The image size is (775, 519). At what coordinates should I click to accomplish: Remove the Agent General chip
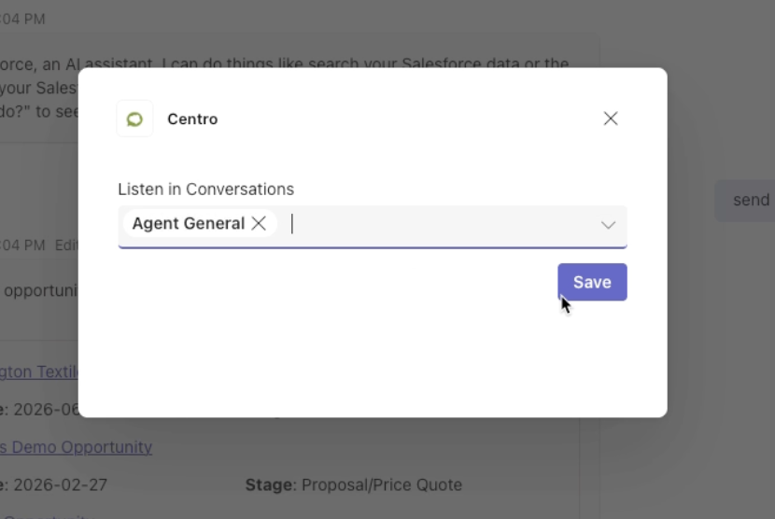(259, 223)
